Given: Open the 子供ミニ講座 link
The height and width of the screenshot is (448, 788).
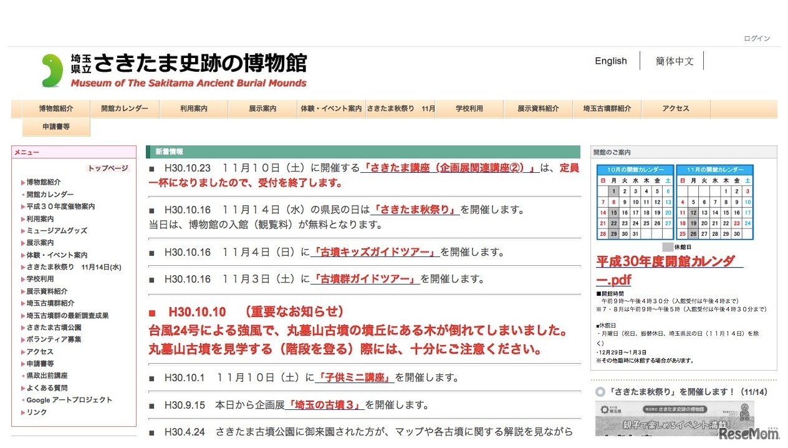Looking at the screenshot, I should tap(355, 377).
